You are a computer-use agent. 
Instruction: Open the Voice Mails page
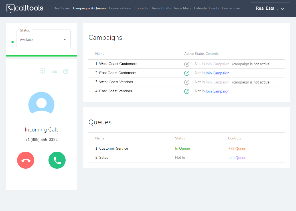point(182,8)
